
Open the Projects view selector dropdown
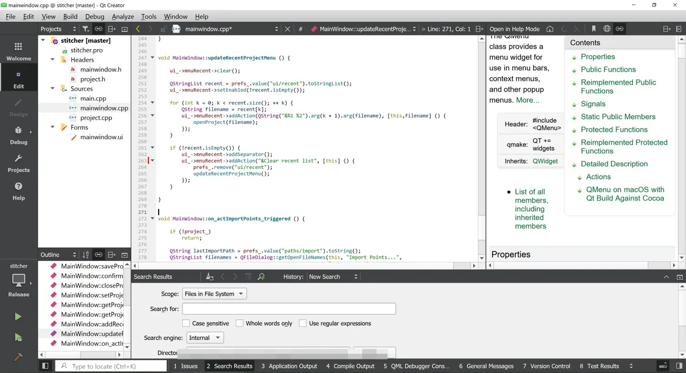point(58,29)
